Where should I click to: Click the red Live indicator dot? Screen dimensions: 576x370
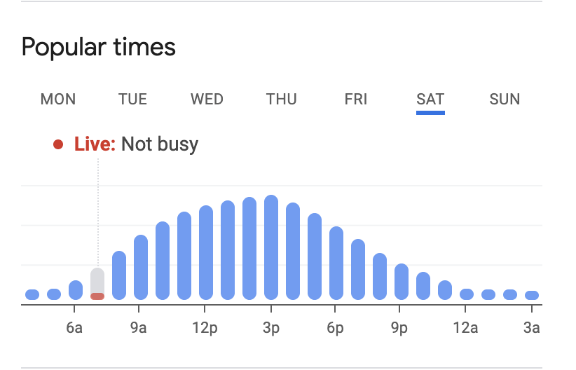tap(59, 145)
